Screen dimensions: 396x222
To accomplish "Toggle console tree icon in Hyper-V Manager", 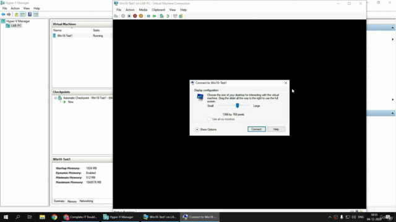I will (x=22, y=15).
